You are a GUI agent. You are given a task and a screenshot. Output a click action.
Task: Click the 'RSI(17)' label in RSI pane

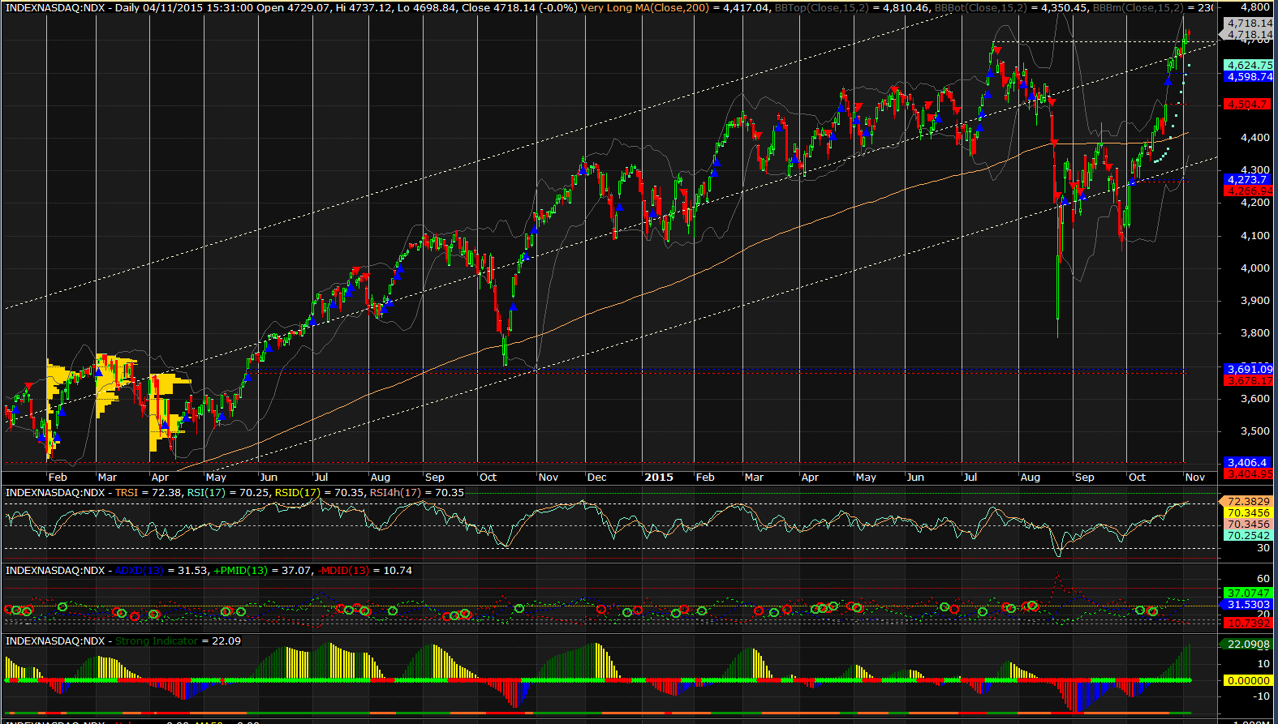[206, 492]
